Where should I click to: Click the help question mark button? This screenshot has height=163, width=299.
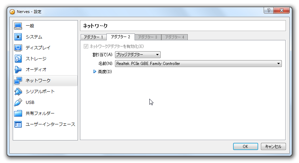click(x=269, y=11)
